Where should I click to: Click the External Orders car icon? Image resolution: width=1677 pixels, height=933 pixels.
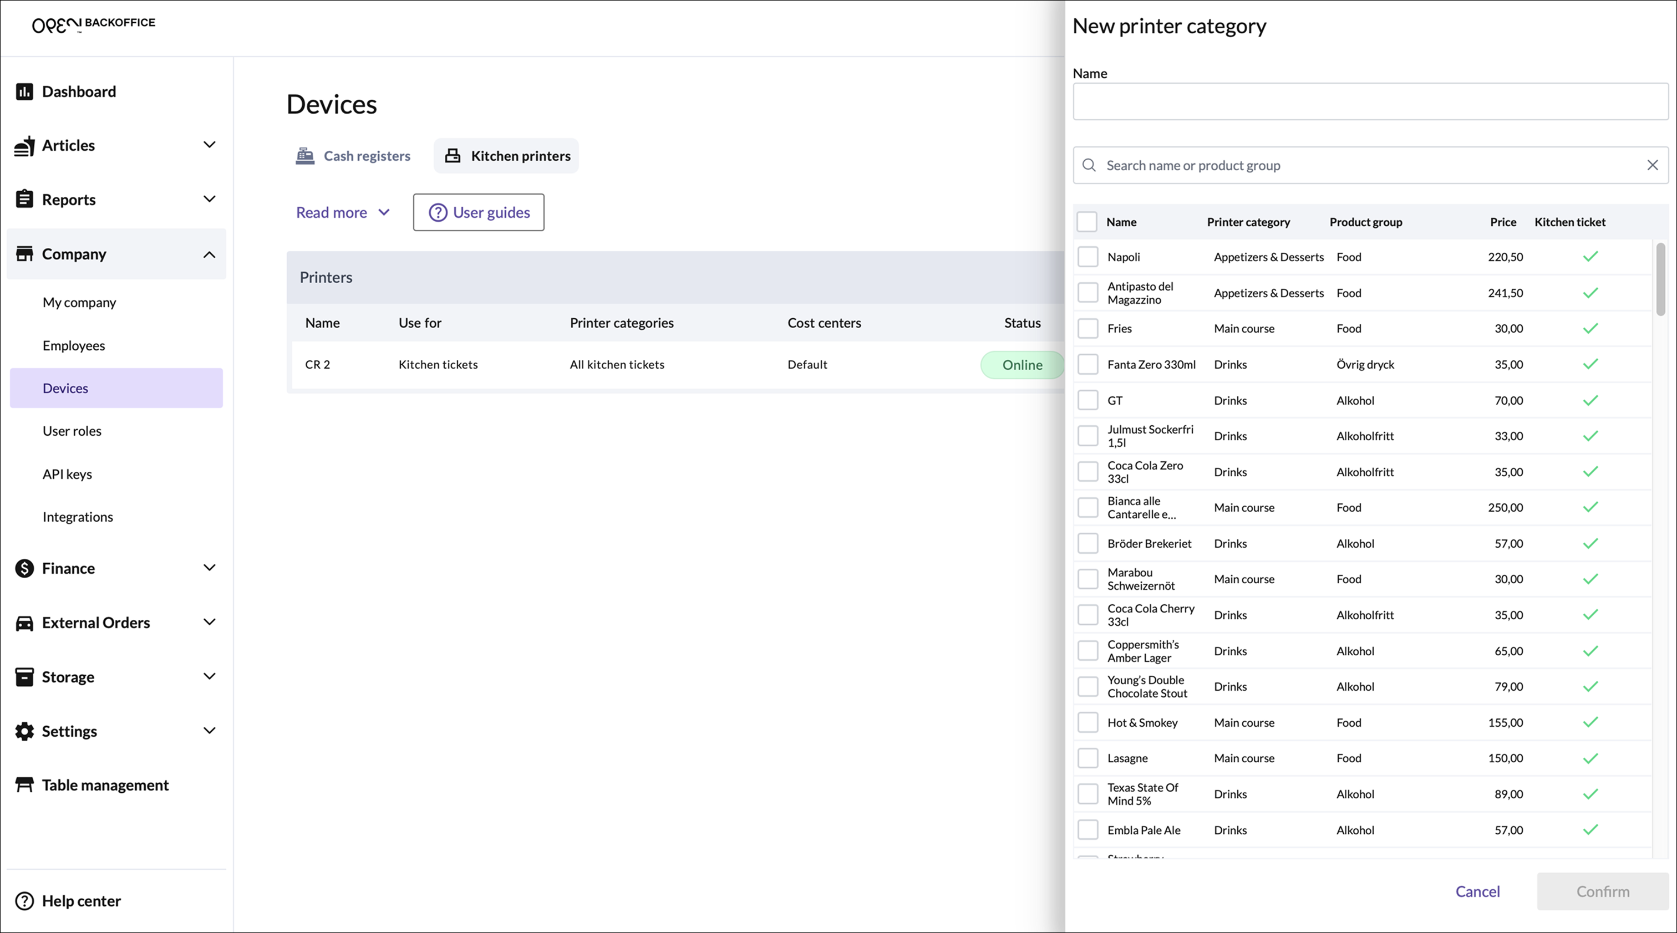pos(24,623)
